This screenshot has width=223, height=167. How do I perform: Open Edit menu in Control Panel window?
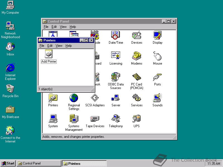point(54,27)
